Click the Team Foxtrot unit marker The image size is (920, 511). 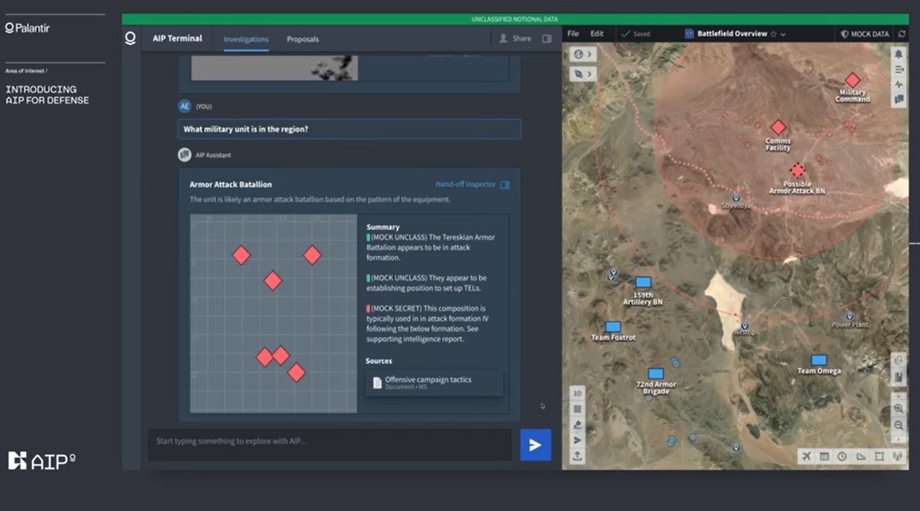[x=613, y=327]
